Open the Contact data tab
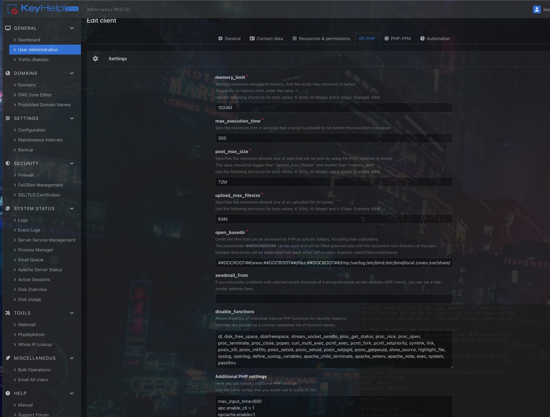 [266, 39]
